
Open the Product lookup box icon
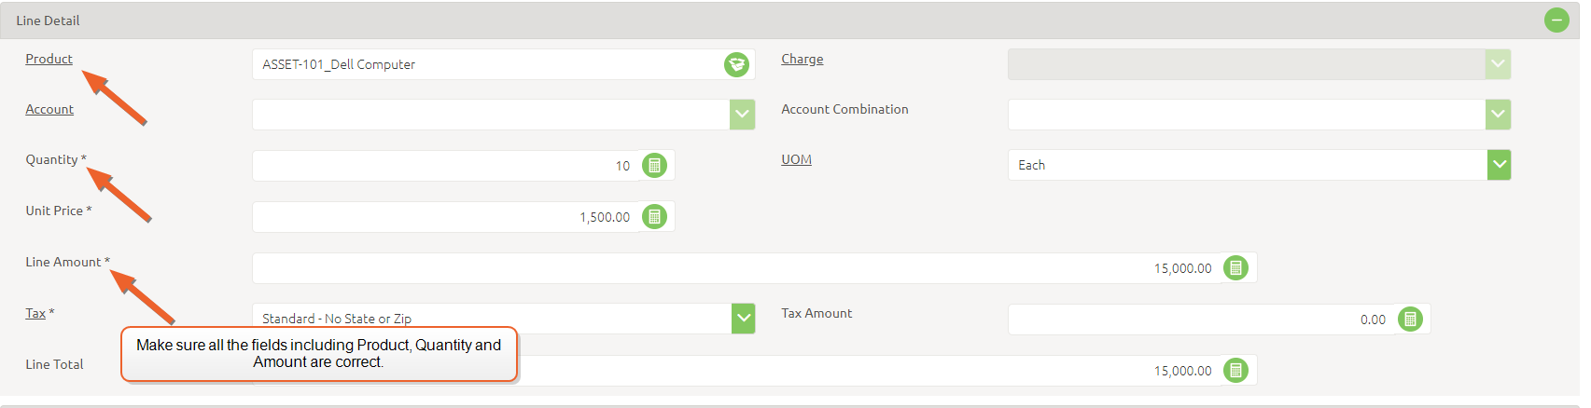point(736,64)
